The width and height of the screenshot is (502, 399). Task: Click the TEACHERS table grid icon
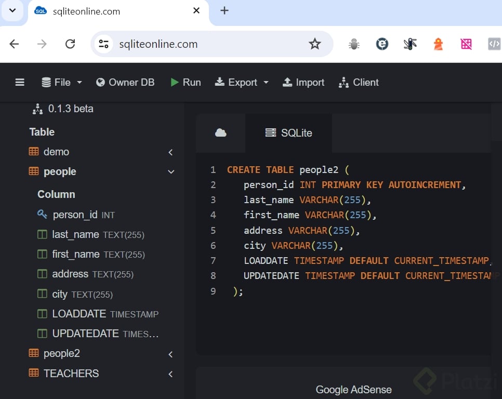click(34, 373)
